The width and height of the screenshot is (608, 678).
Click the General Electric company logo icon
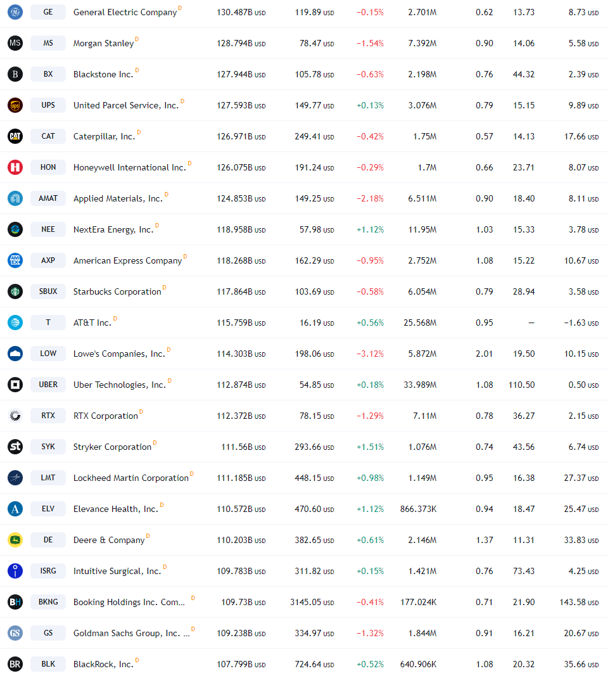(x=15, y=12)
